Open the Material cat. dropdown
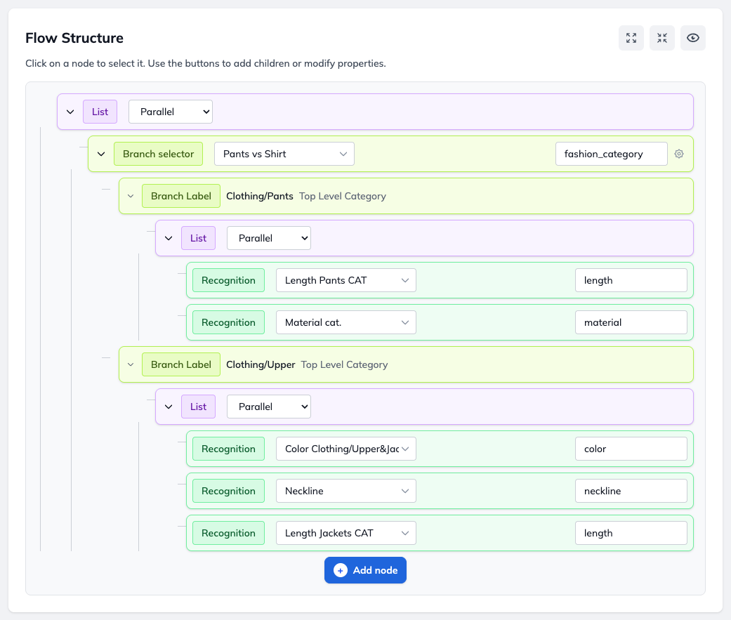Screen dimensions: 731x620 345,322
